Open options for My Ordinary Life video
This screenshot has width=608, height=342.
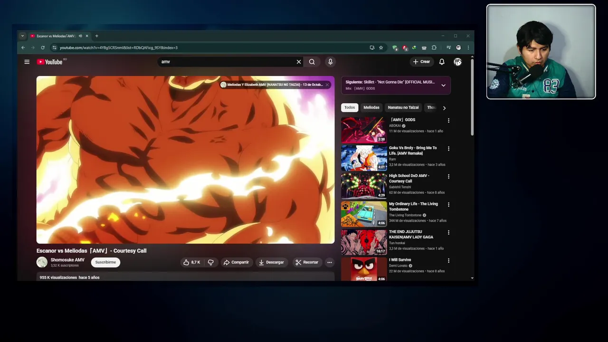click(448, 205)
